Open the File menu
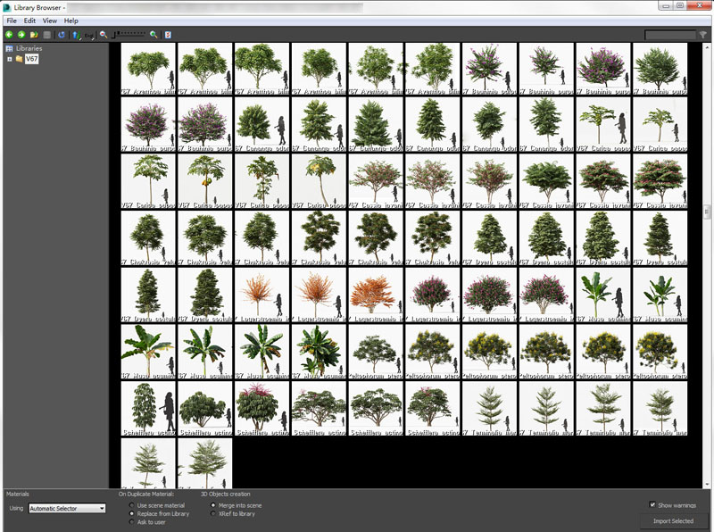Screen dimensions: 714x532 pyautogui.click(x=12, y=21)
